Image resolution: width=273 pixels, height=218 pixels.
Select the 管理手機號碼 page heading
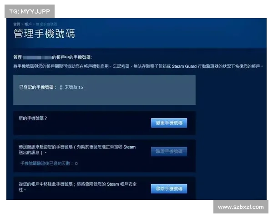44,34
